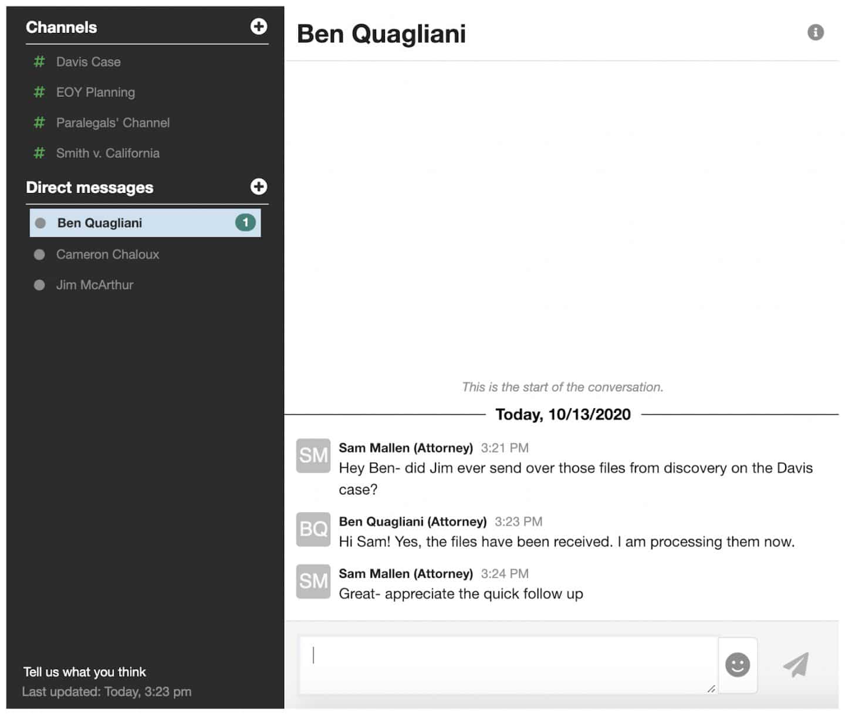Click the hash icon beside Davis Case

pos(39,62)
